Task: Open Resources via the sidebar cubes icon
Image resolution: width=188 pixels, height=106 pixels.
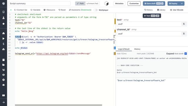Action: click(x=4, y=49)
